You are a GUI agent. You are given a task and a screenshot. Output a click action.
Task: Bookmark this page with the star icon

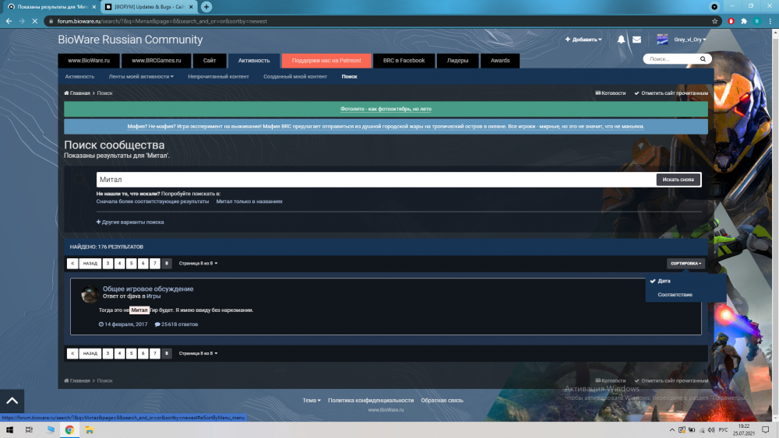pos(715,21)
